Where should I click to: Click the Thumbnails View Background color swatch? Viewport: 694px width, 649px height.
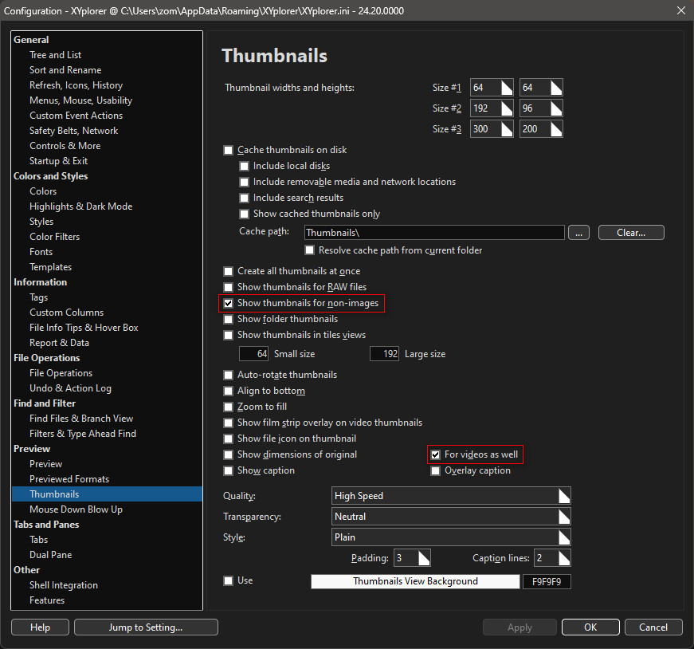click(x=415, y=581)
